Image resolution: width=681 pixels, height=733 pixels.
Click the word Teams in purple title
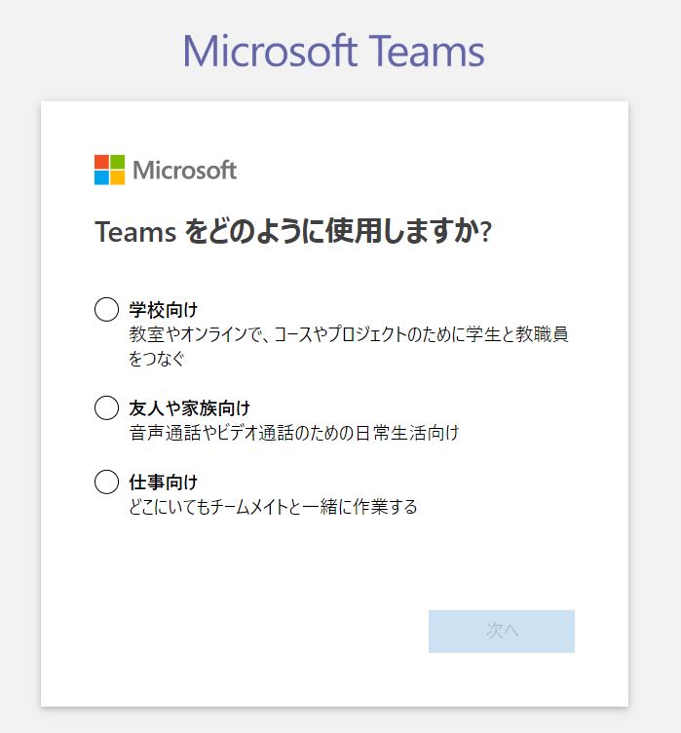coord(427,51)
